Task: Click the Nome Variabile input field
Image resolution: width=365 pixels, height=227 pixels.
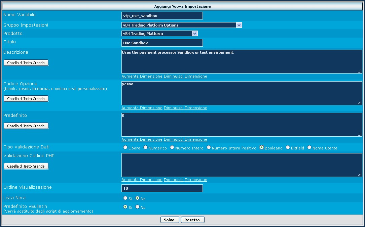Action: coord(162,16)
